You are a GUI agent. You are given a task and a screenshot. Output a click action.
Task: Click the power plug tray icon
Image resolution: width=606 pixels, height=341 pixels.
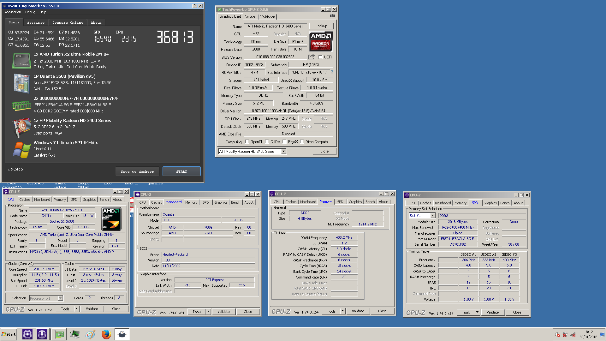pyautogui.click(x=565, y=335)
